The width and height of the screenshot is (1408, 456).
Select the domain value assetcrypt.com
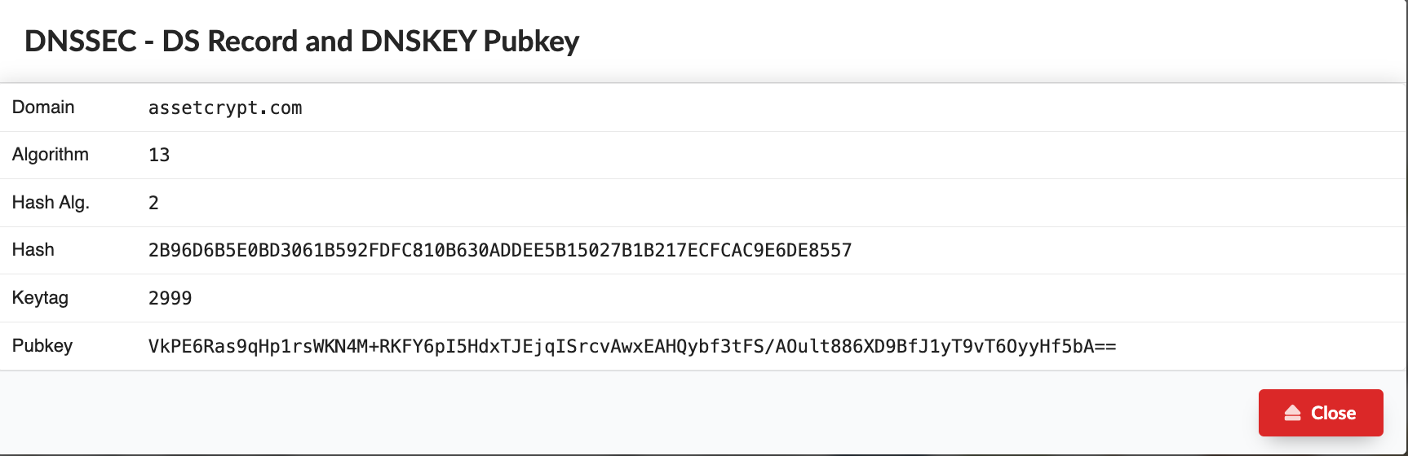tap(225, 107)
